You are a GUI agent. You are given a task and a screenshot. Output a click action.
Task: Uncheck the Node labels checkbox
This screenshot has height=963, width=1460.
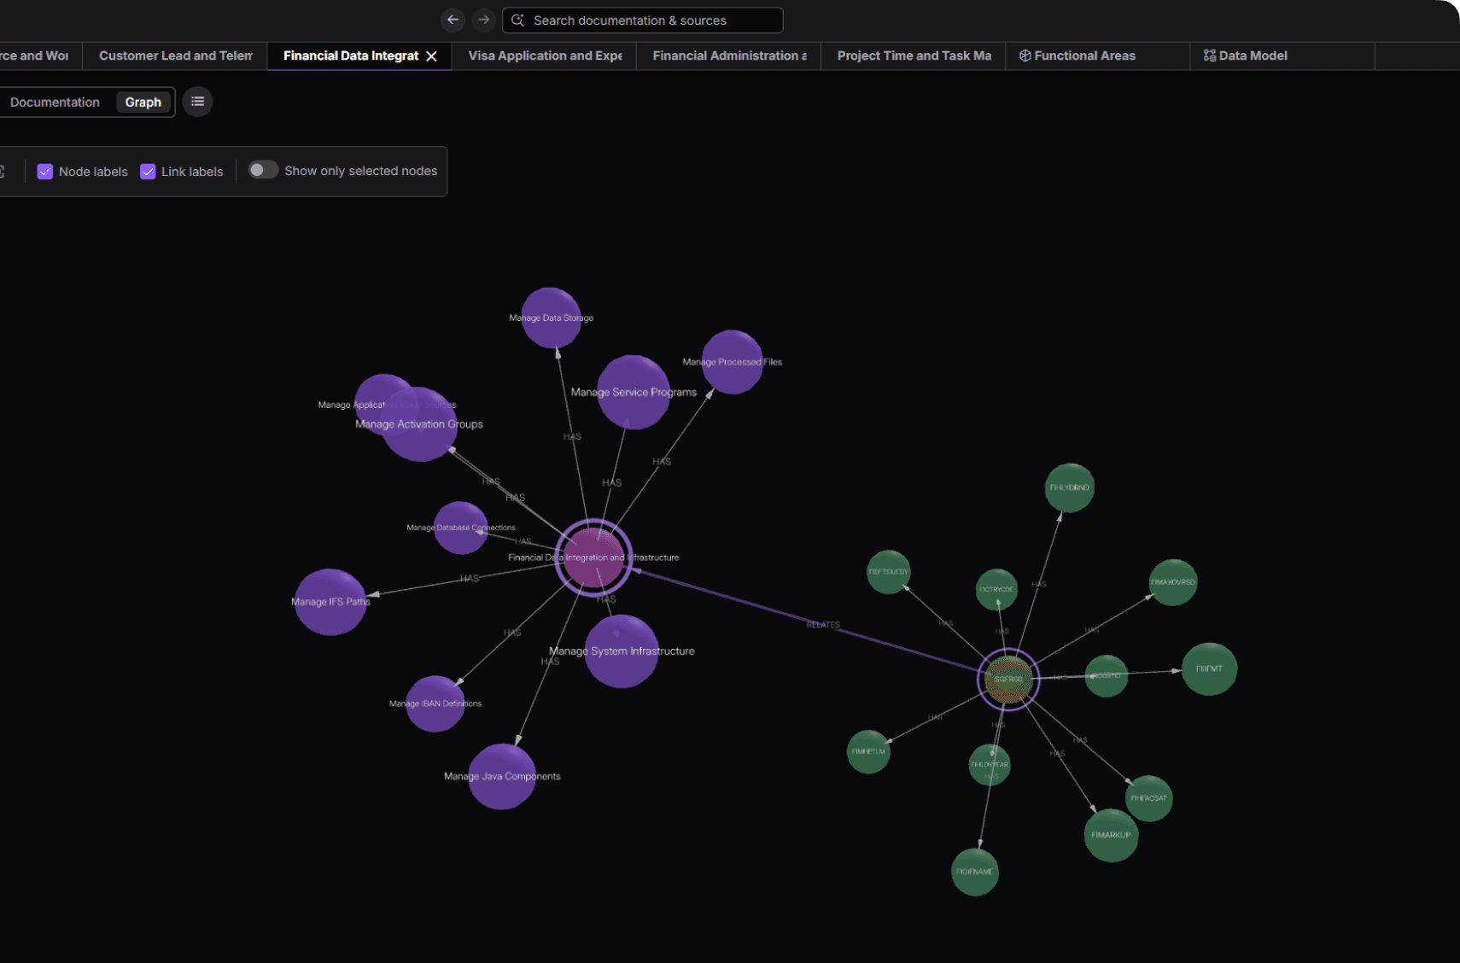coord(45,172)
